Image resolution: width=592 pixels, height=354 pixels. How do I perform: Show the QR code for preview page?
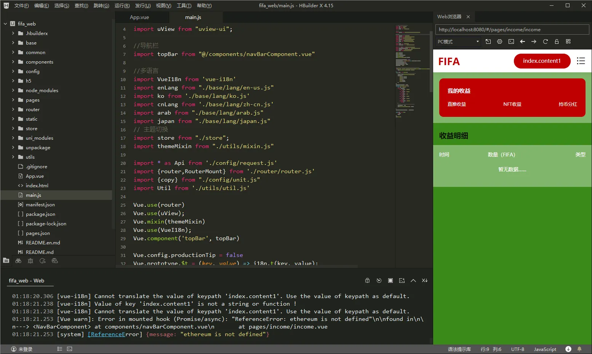pyautogui.click(x=568, y=41)
